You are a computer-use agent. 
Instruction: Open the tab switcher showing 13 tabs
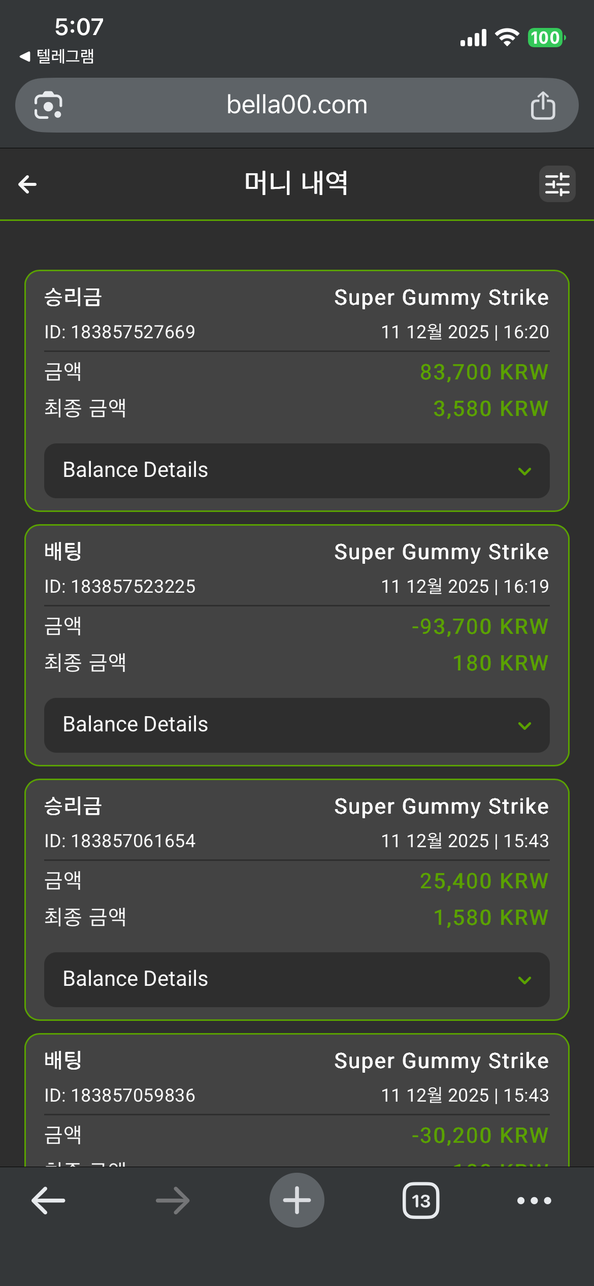tap(421, 1201)
